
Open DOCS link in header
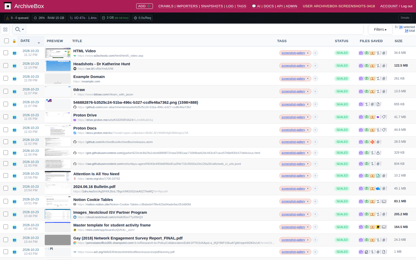pos(269,6)
